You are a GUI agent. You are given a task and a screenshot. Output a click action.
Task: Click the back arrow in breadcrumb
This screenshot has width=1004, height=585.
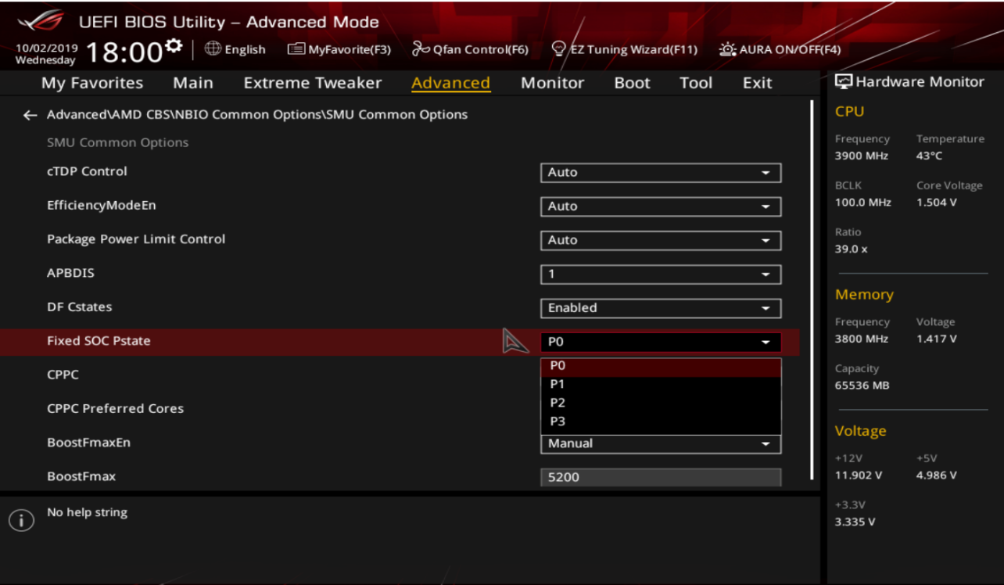click(x=30, y=115)
